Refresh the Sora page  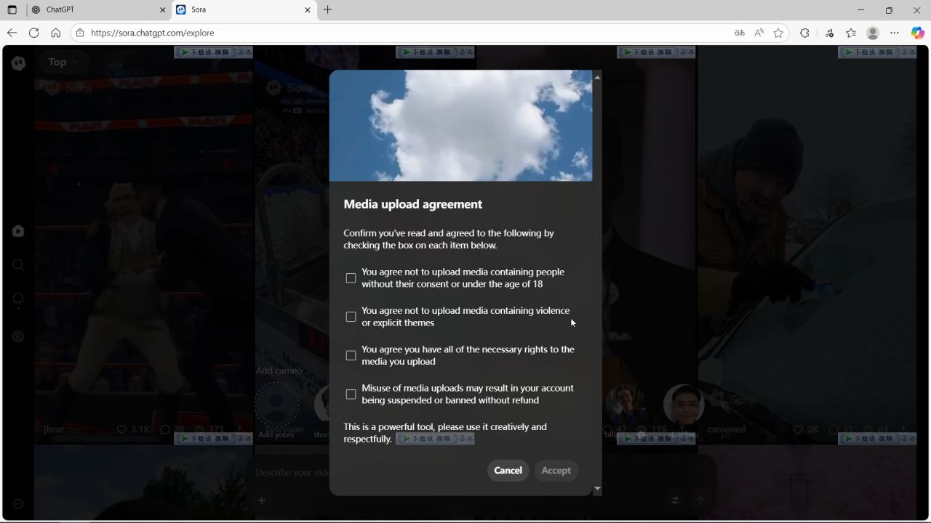[33, 33]
